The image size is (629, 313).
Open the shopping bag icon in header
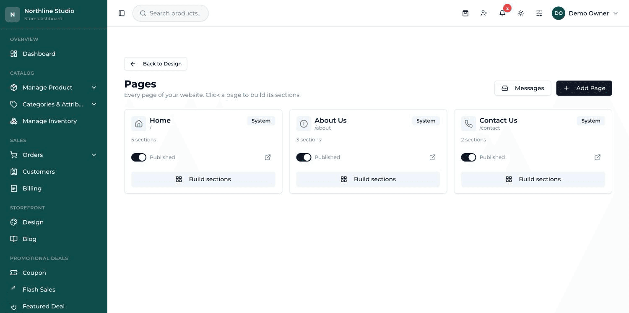click(465, 13)
